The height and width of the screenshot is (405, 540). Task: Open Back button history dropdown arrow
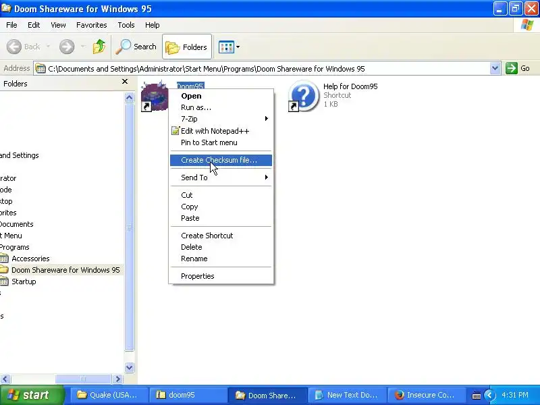(x=48, y=46)
